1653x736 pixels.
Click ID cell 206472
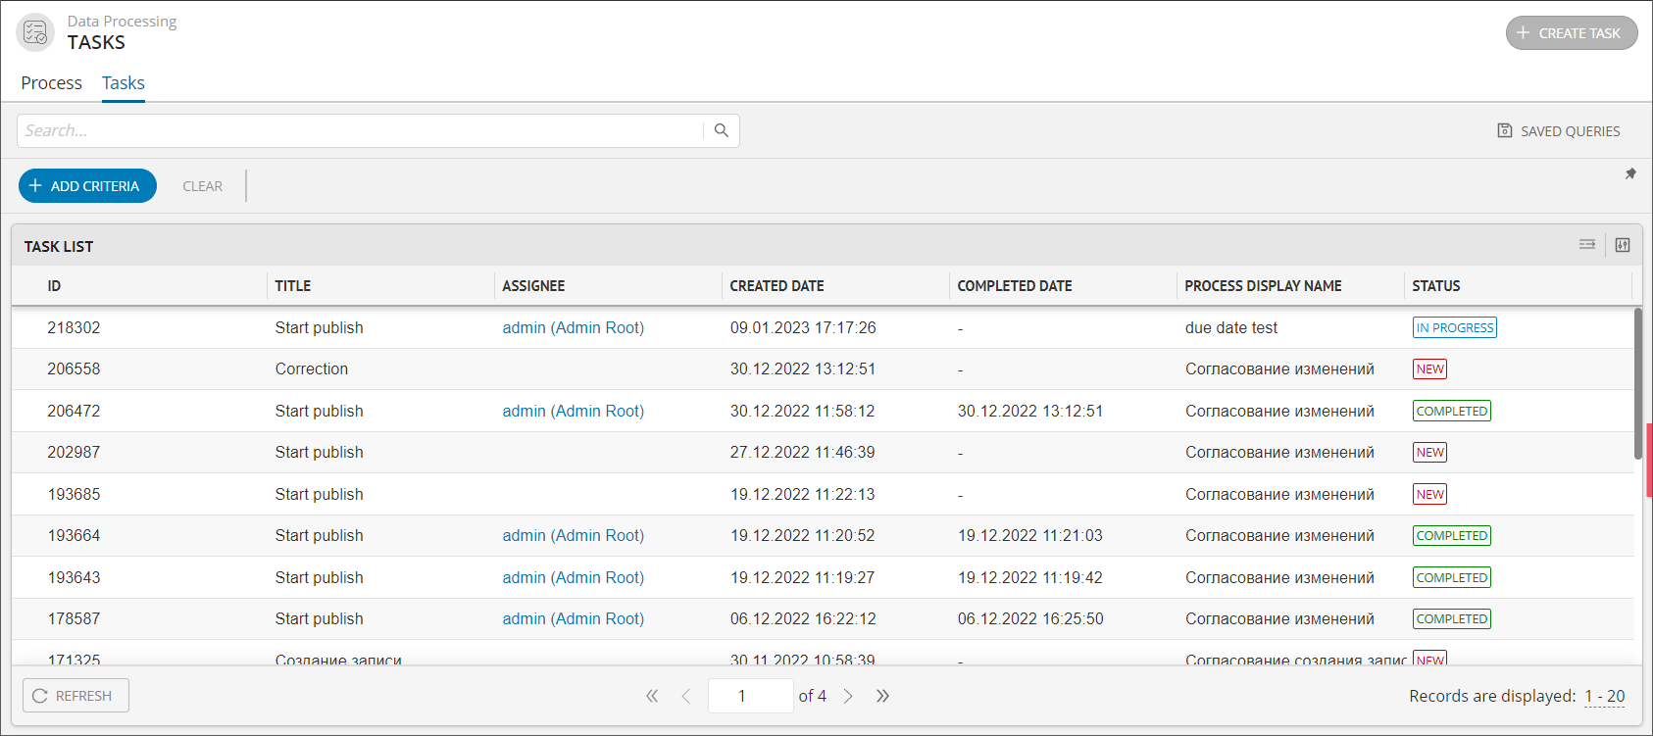click(x=74, y=411)
